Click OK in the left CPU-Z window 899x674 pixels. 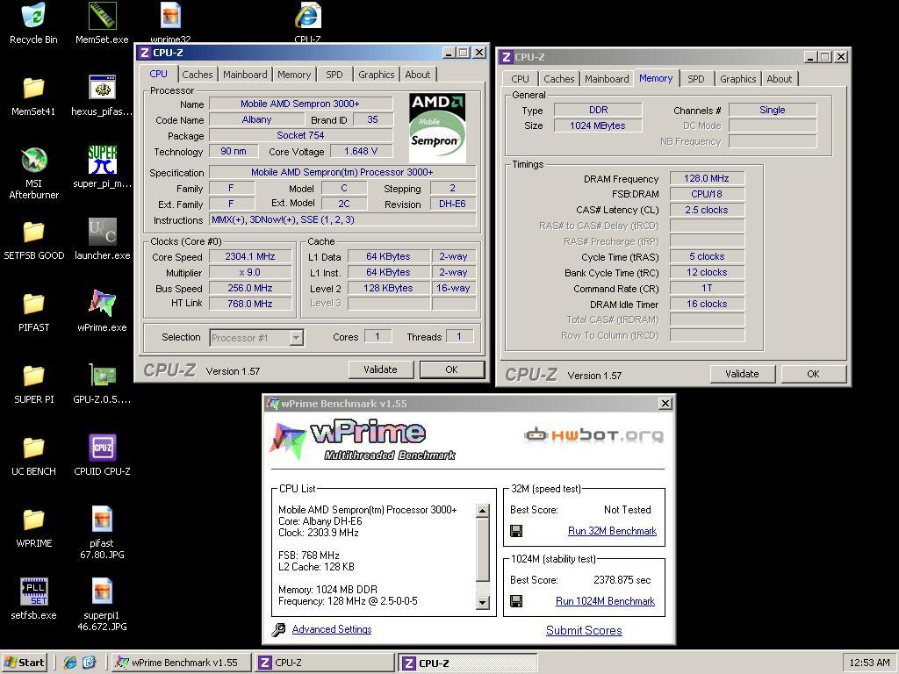point(452,369)
